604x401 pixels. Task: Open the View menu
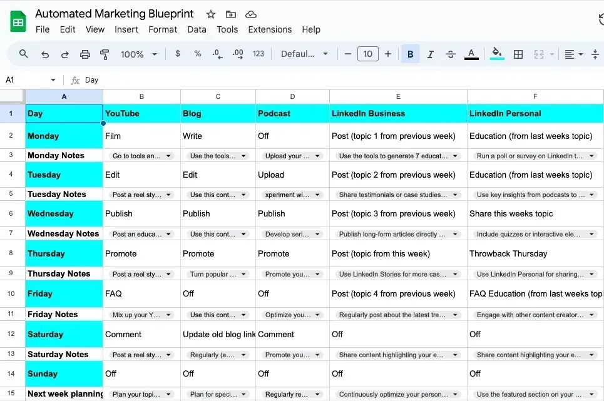[95, 29]
